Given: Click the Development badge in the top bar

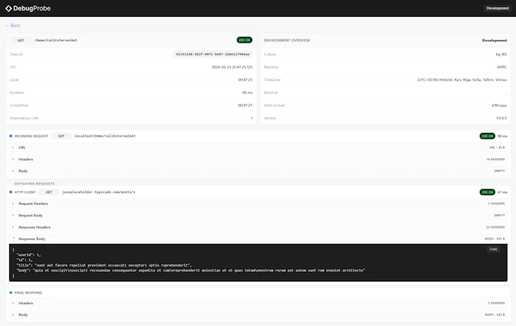Looking at the screenshot, I should click(x=497, y=8).
